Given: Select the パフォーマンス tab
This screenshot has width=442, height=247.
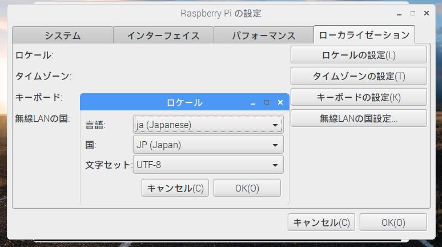Looking at the screenshot, I should point(263,35).
